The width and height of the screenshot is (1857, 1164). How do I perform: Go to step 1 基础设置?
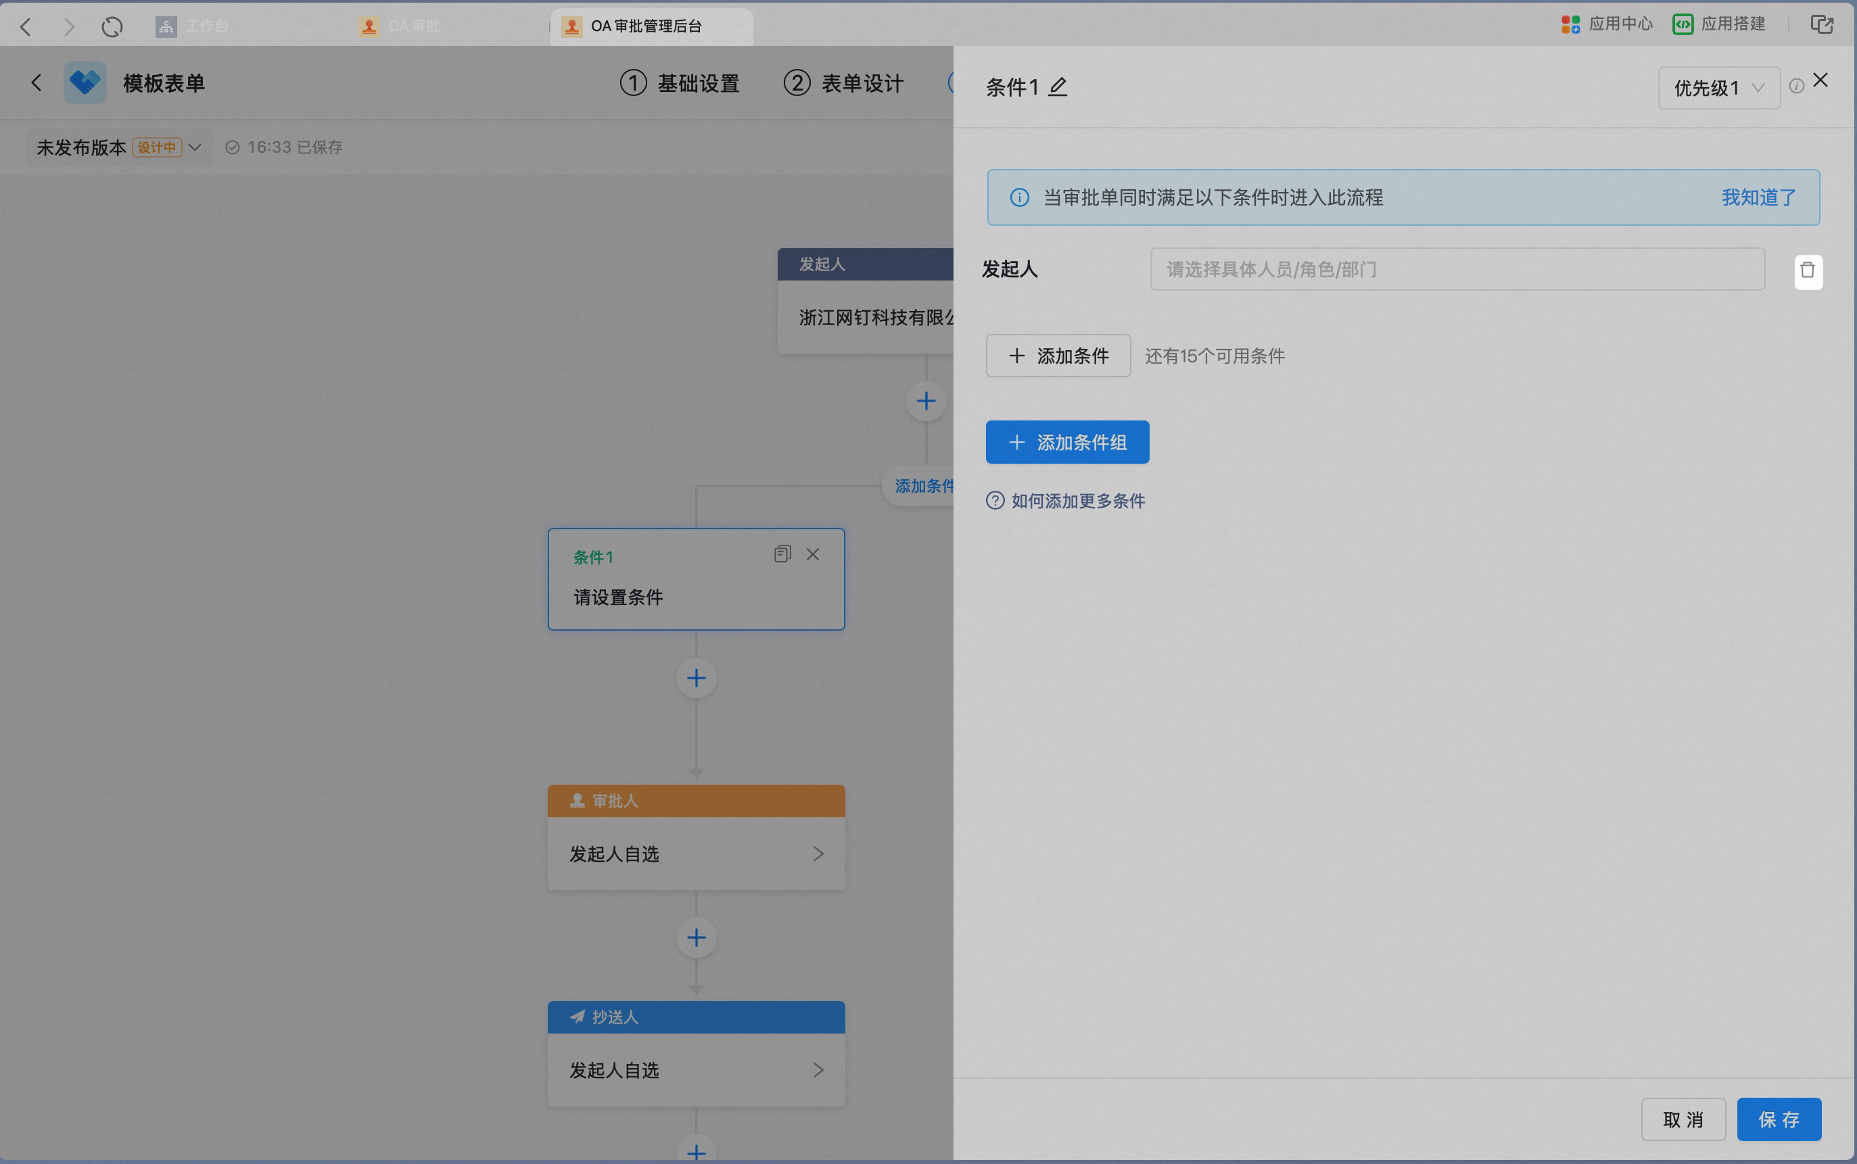point(680,83)
